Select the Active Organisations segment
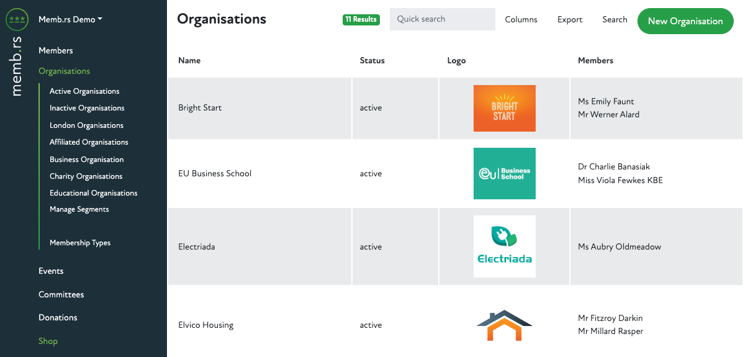This screenshot has height=357, width=743. (x=84, y=91)
